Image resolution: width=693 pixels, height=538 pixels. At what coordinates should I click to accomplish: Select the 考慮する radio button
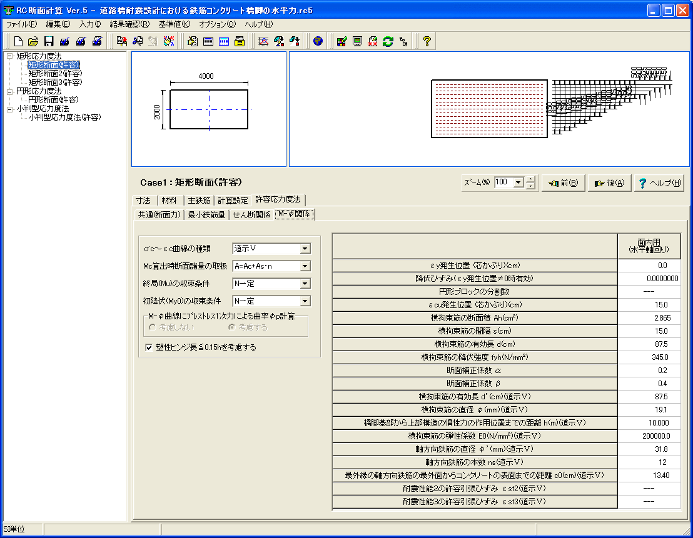tap(232, 327)
